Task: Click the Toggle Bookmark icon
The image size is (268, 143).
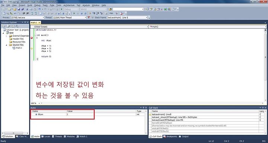Action: coord(41,13)
